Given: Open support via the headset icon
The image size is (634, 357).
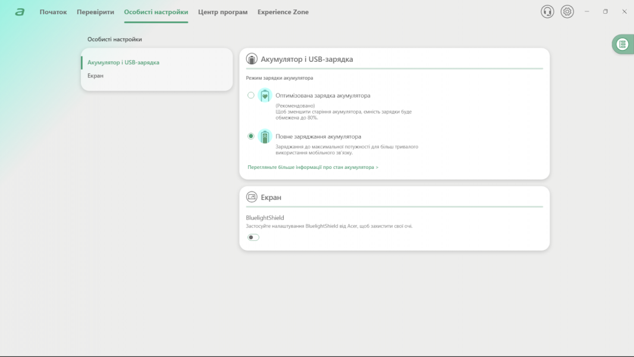Looking at the screenshot, I should 547,12.
